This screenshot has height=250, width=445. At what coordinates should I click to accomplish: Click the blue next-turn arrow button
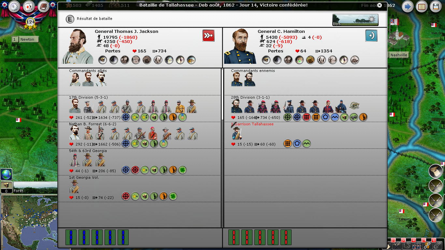(407, 7)
